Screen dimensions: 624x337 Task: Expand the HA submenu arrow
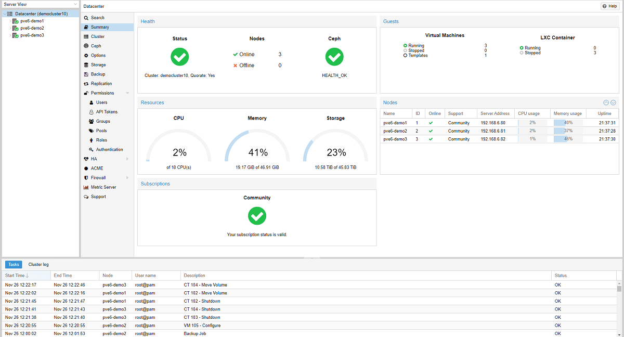coord(127,159)
